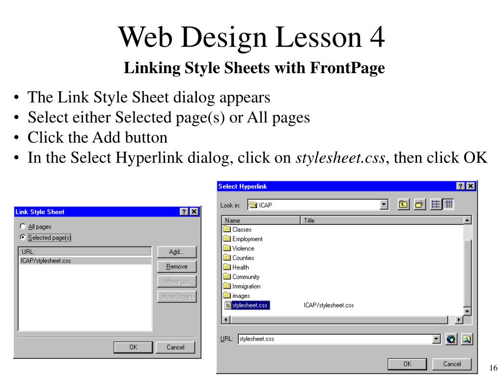
Task: Close the Link Style Sheet dialog
Action: (194, 212)
